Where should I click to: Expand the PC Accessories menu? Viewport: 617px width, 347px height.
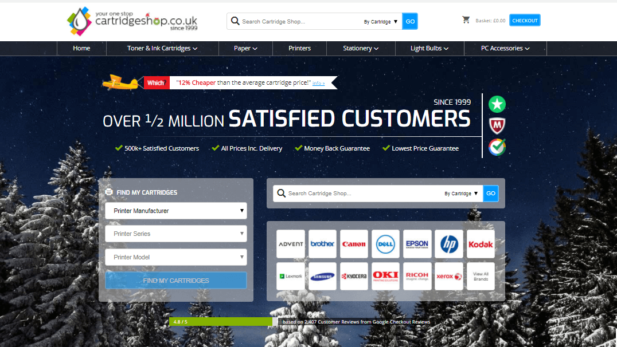point(505,48)
